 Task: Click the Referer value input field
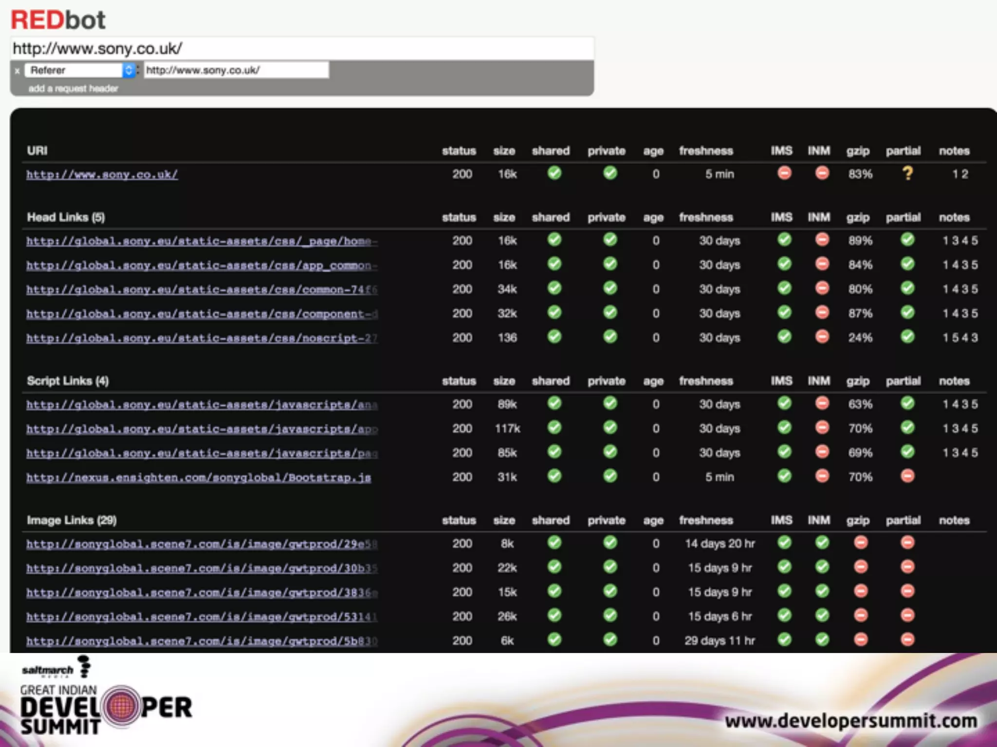(x=236, y=71)
